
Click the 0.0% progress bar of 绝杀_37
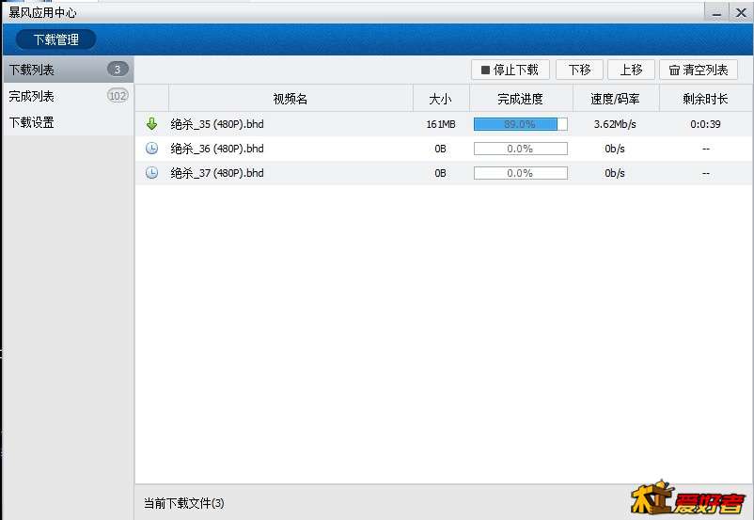pyautogui.click(x=520, y=173)
